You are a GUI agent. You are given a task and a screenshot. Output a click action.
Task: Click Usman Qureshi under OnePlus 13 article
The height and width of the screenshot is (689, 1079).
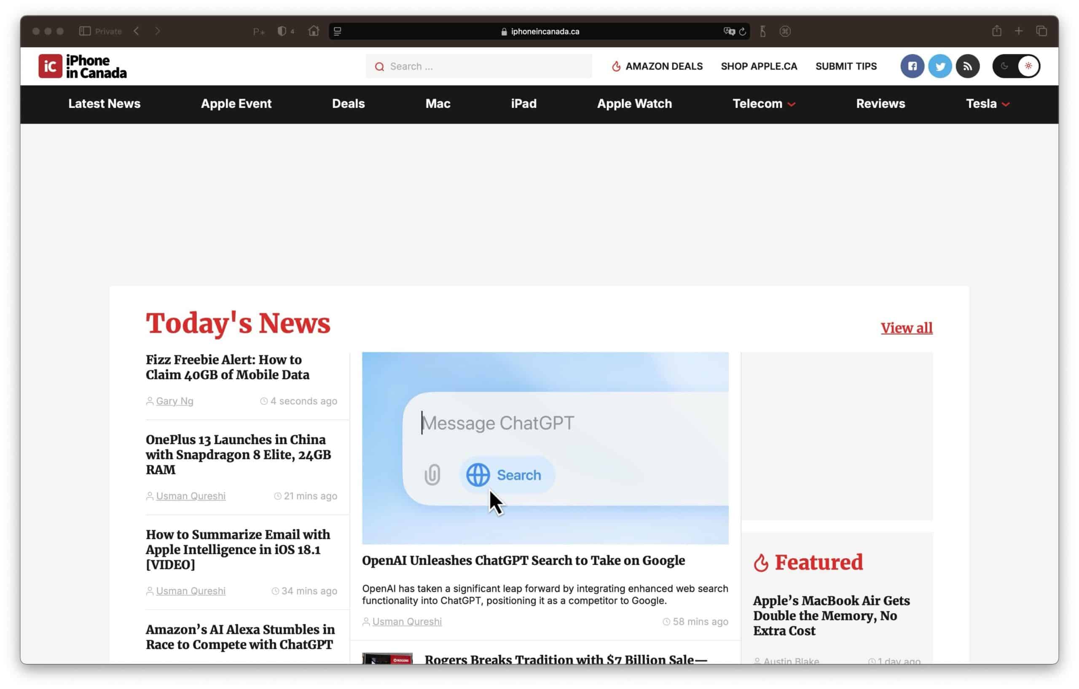(x=191, y=496)
